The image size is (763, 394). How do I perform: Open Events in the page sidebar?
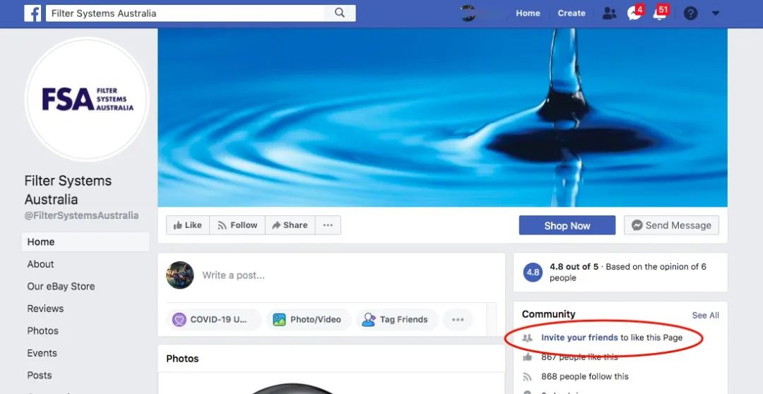tap(42, 353)
